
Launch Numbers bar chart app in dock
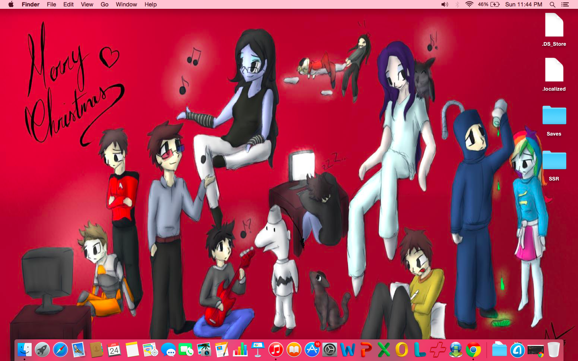pos(240,350)
